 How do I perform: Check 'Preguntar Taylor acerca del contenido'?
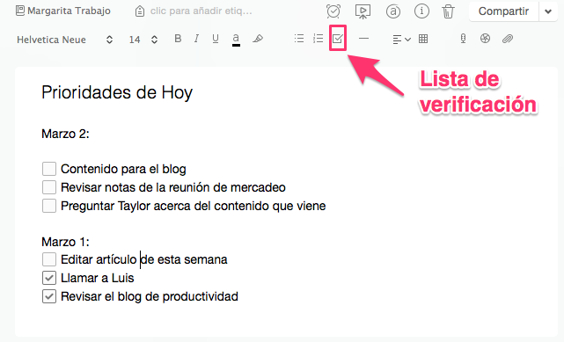click(x=49, y=206)
